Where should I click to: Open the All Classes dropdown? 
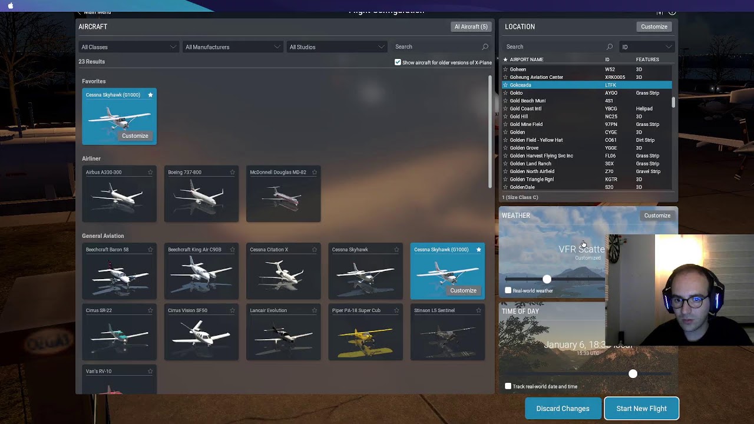coord(128,47)
